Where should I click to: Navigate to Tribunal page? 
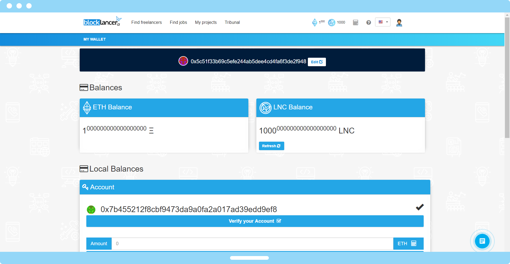tap(232, 22)
